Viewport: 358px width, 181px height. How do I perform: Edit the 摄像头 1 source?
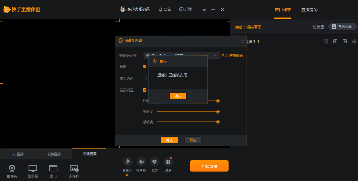click(x=326, y=41)
